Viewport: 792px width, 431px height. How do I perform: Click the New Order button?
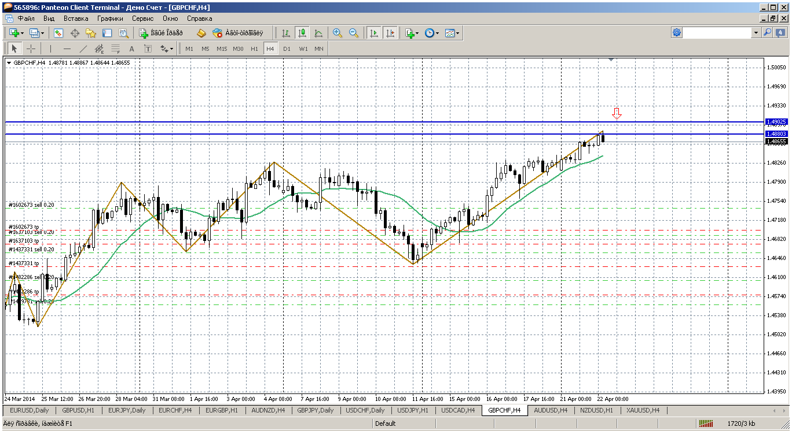click(160, 33)
